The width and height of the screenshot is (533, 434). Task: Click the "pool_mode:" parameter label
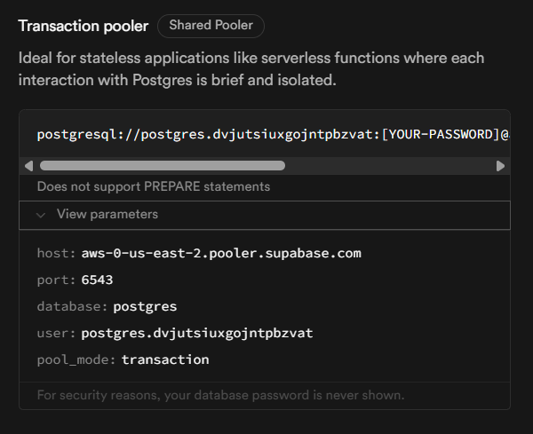point(76,359)
